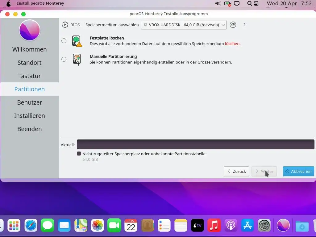The height and width of the screenshot is (237, 316).
Task: Click the BIOS boot environment icon
Action: coord(65,25)
